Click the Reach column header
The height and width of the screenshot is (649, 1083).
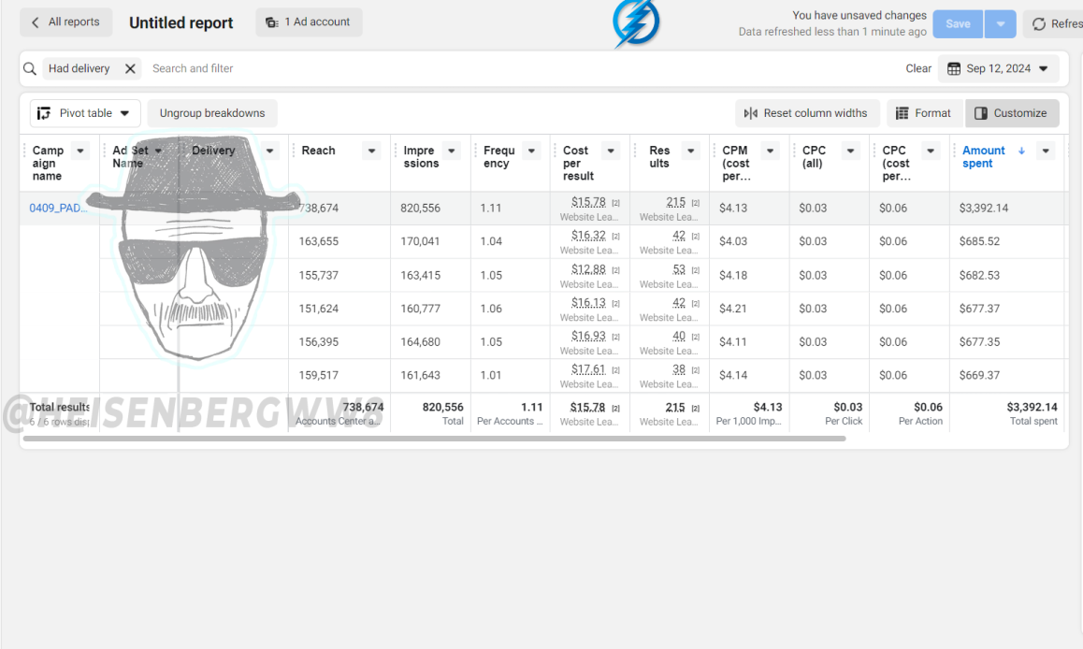pyautogui.click(x=318, y=151)
